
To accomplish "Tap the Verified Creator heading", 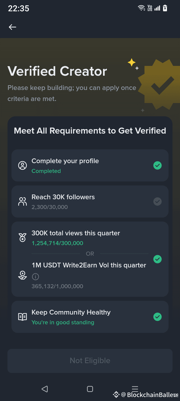I will pos(57,71).
